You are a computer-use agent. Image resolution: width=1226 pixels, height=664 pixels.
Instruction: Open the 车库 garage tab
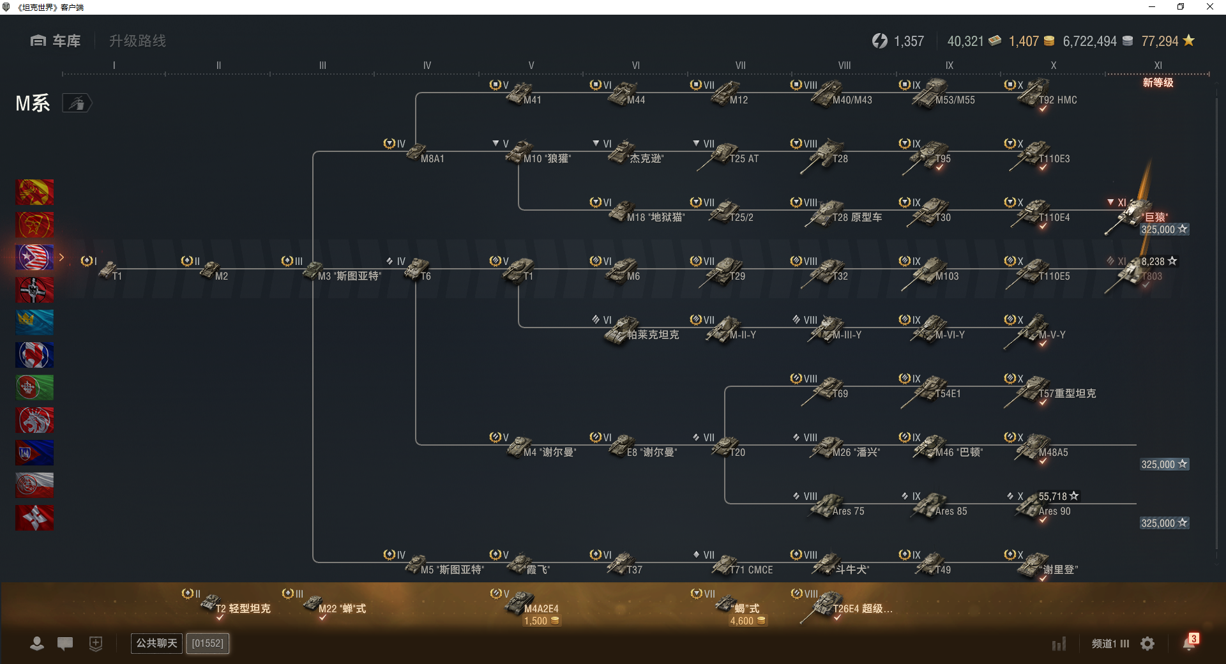click(56, 41)
